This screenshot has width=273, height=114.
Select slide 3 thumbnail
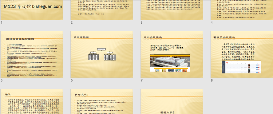[172, 10]
